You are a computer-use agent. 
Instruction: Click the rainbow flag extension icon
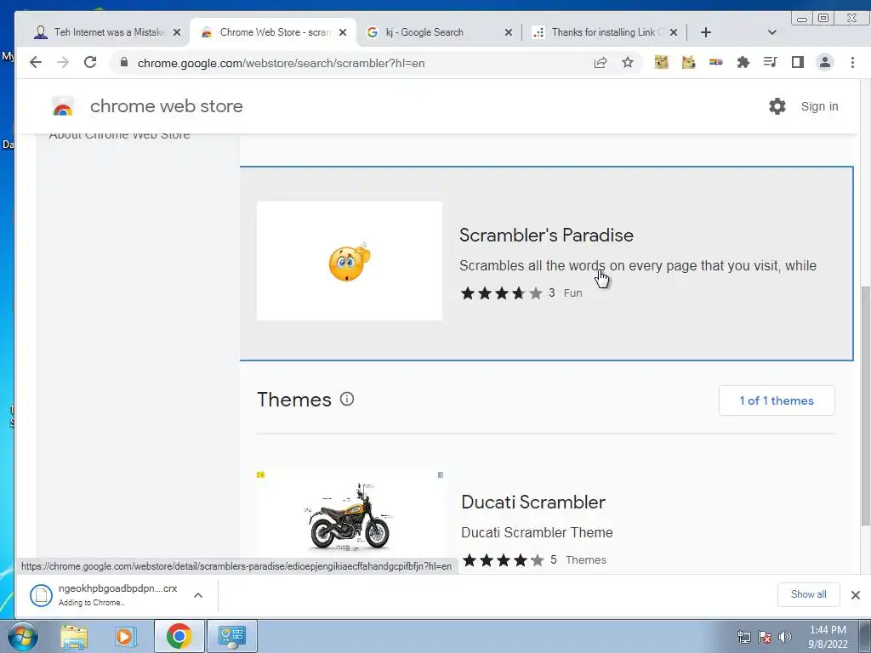[x=715, y=63]
